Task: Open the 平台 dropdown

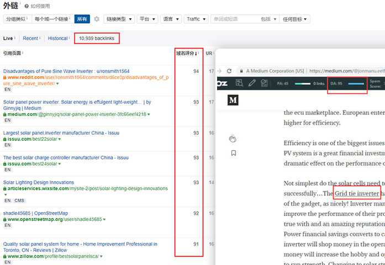Action: (x=147, y=19)
